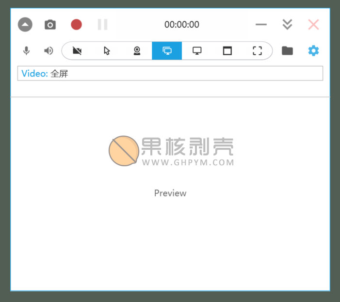Viewport: 340px width, 302px height.
Task: Select full screen all monitors source
Action: point(167,51)
